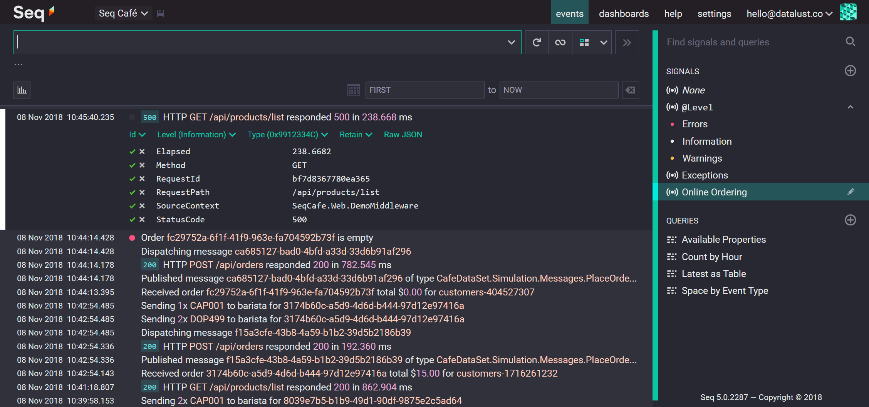Screen dimensions: 869x407
Task: Open the Seq Café workspace dropdown
Action: click(x=123, y=13)
